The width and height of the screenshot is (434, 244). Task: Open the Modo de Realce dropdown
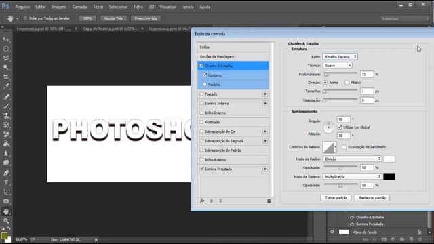coord(353,159)
